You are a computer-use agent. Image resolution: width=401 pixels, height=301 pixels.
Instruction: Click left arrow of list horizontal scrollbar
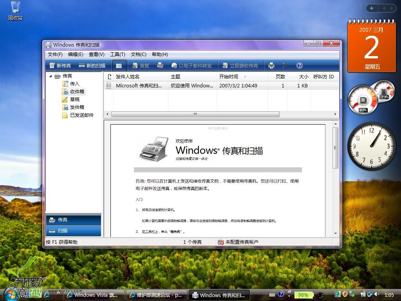pyautogui.click(x=107, y=114)
